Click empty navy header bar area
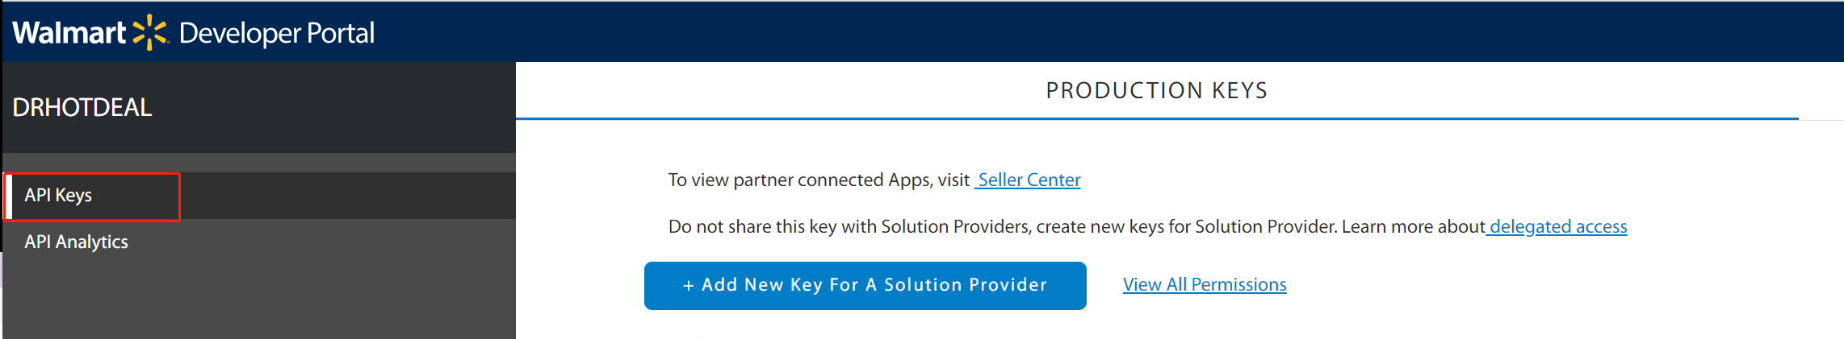 1050,32
